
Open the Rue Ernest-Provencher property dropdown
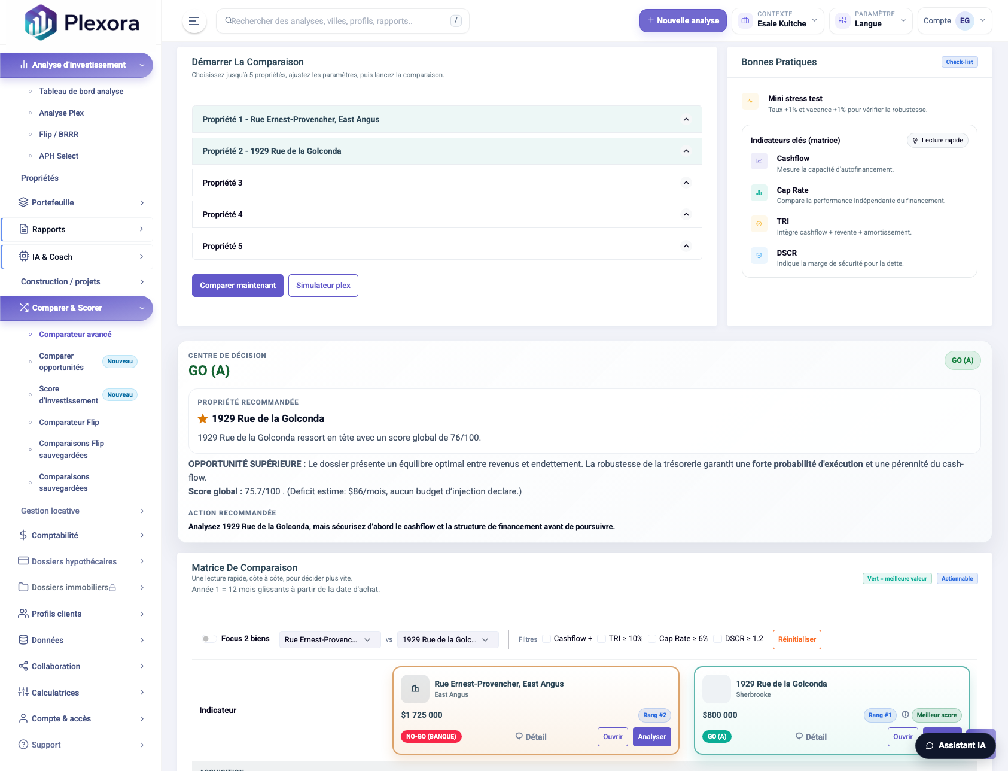(330, 639)
